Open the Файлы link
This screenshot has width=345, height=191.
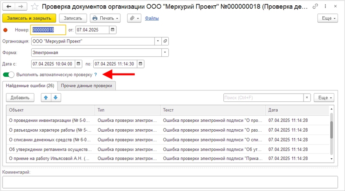point(152,18)
